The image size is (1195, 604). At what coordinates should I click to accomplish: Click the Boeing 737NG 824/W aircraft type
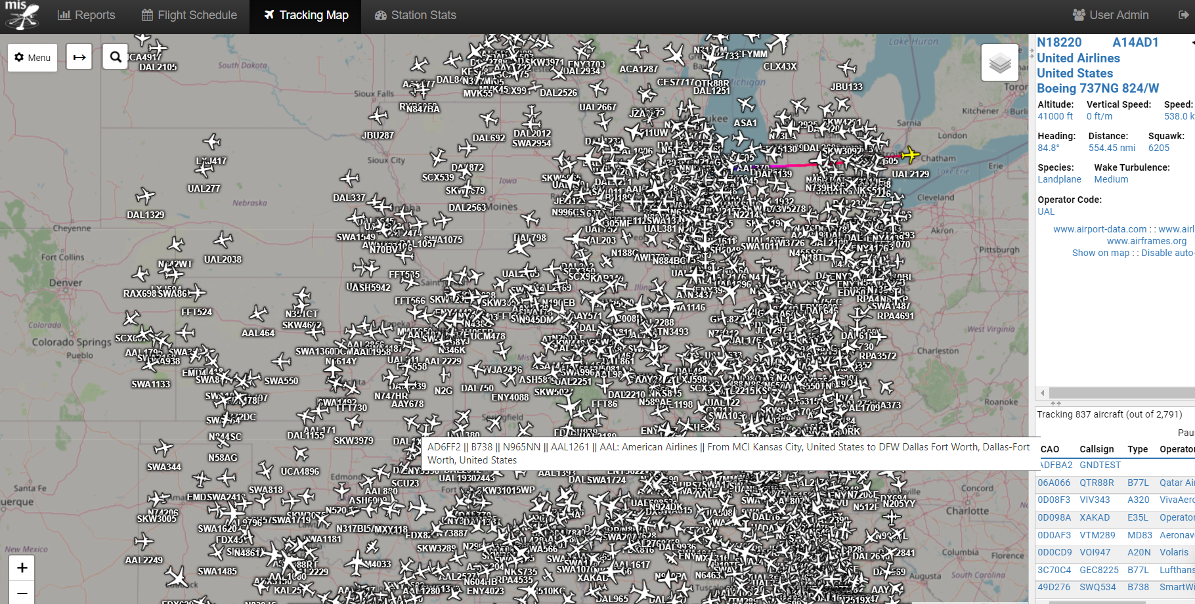point(1098,88)
